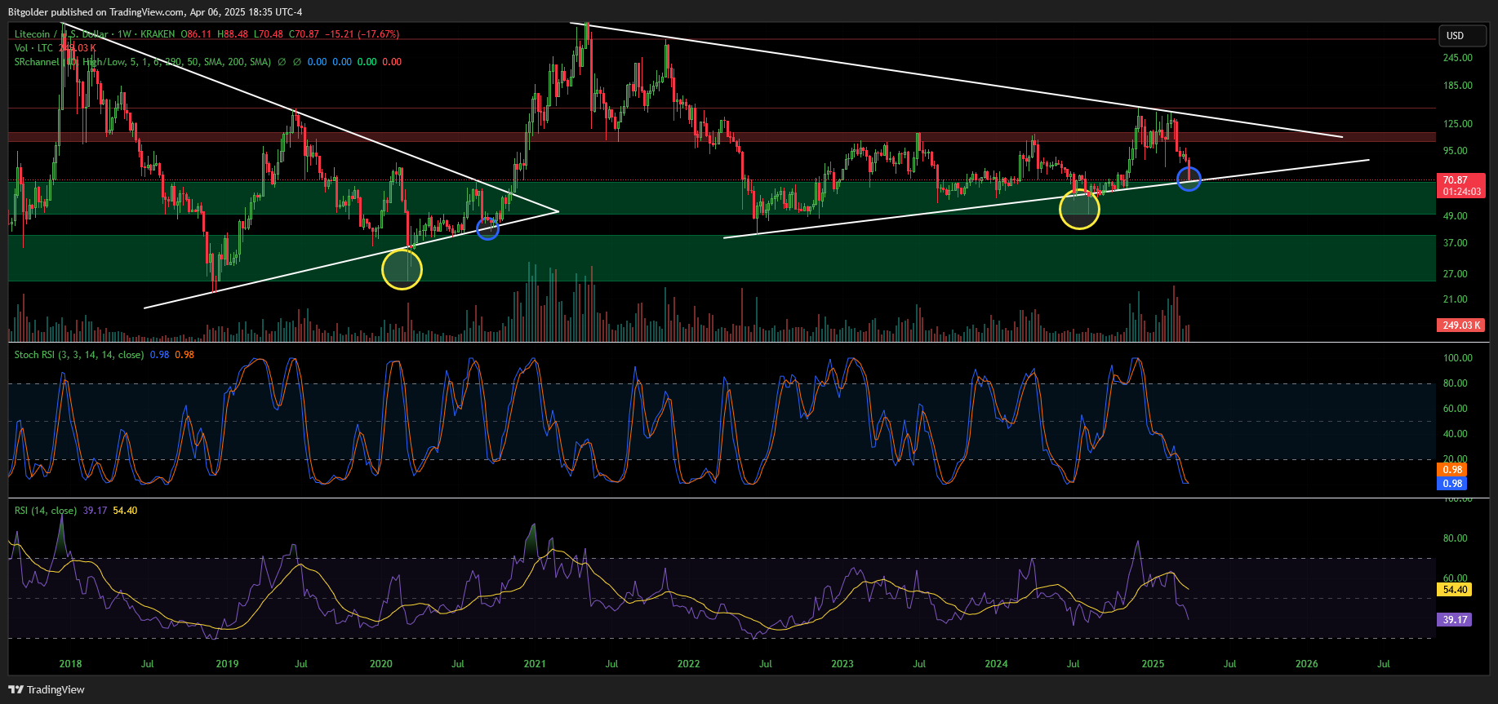The image size is (1498, 704).
Task: Click the 39.17 value in RSI legend
Action: click(95, 511)
